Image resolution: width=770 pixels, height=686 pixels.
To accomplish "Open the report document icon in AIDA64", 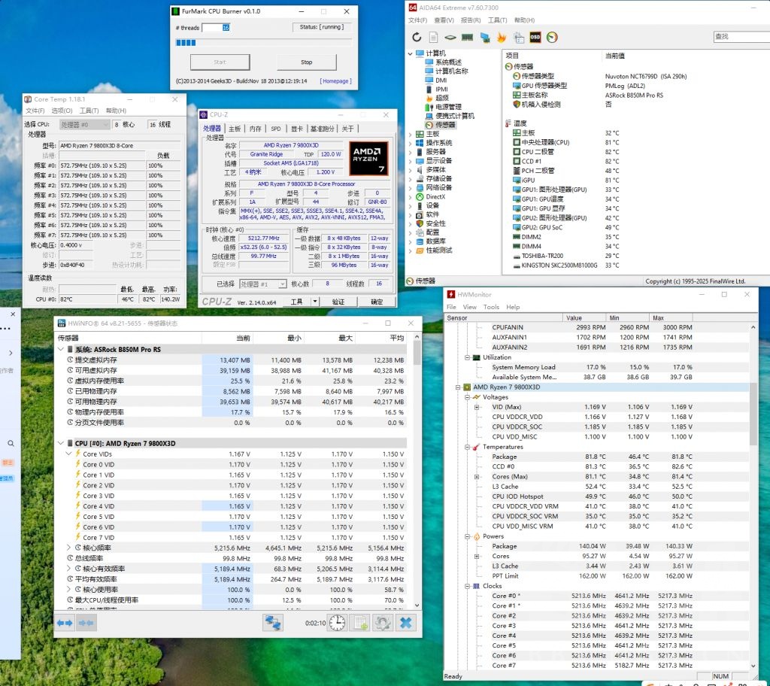I will click(x=434, y=37).
